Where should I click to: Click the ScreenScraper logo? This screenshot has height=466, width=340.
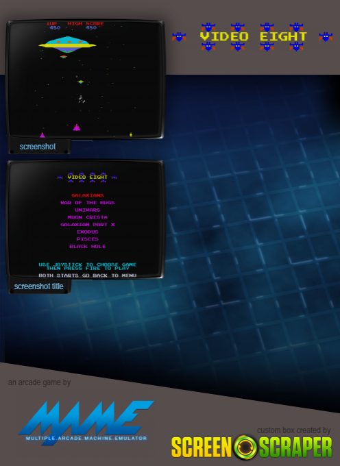click(x=252, y=447)
